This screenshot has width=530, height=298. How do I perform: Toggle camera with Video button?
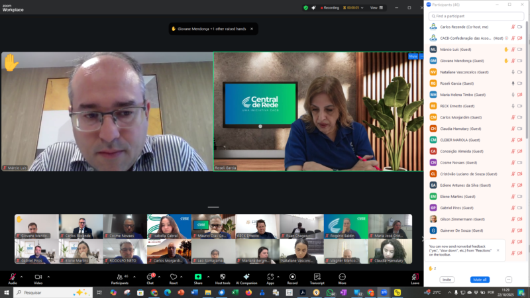[x=38, y=278]
